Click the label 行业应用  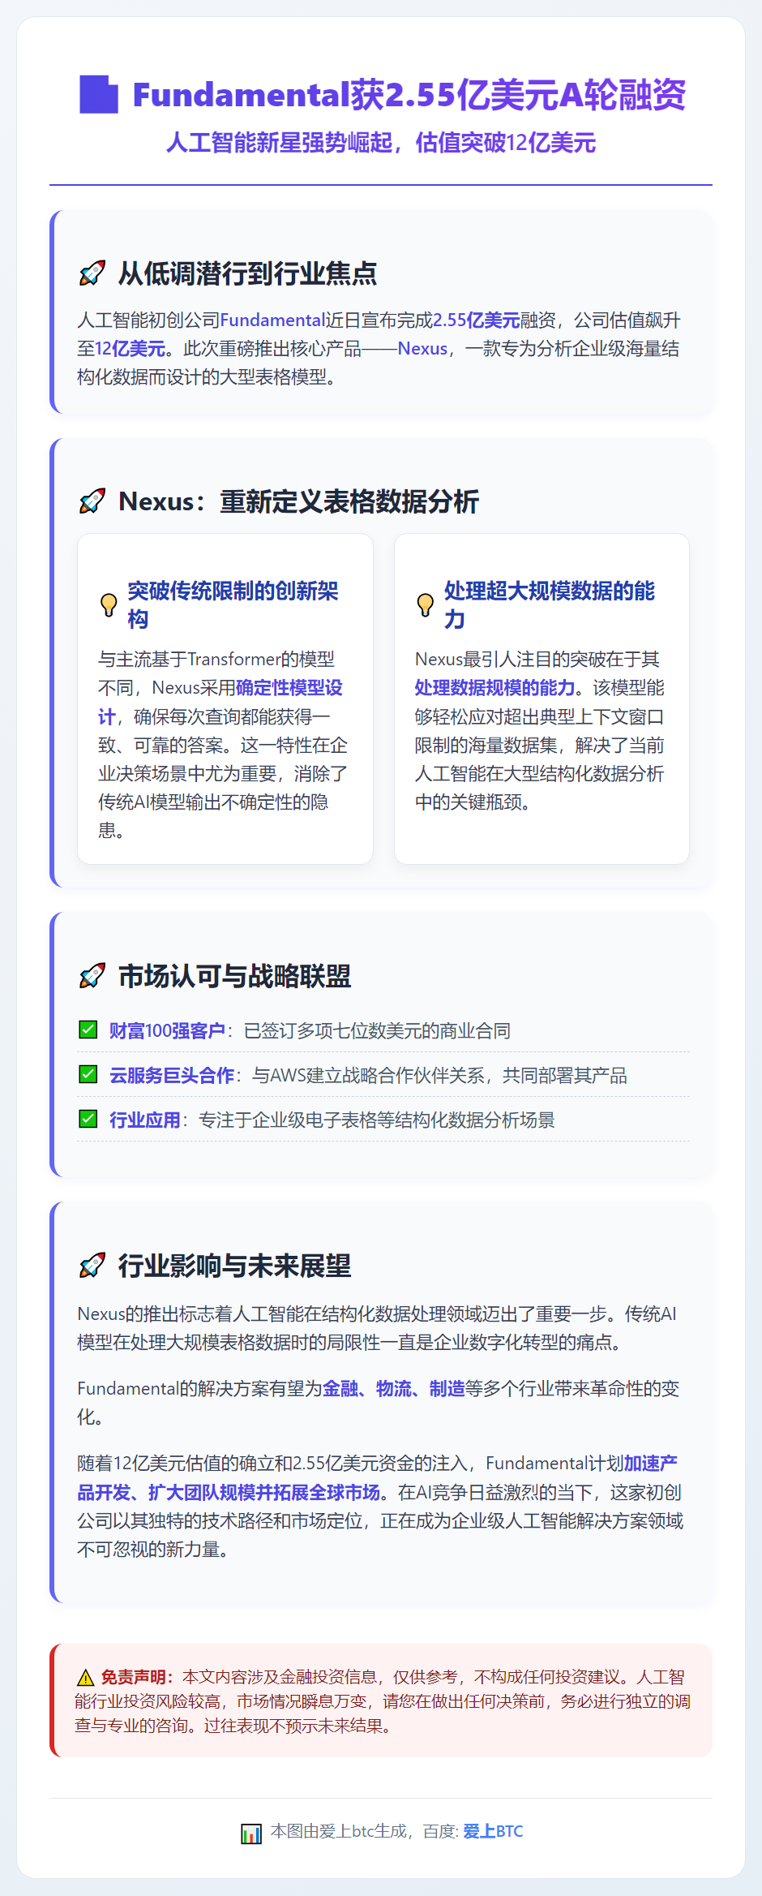tap(145, 1120)
